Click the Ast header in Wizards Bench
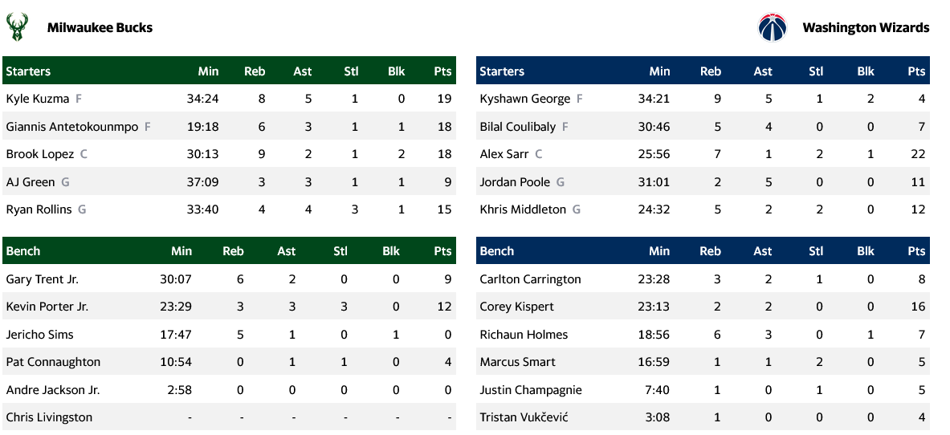Screen dimensions: 950x435 (x=763, y=251)
